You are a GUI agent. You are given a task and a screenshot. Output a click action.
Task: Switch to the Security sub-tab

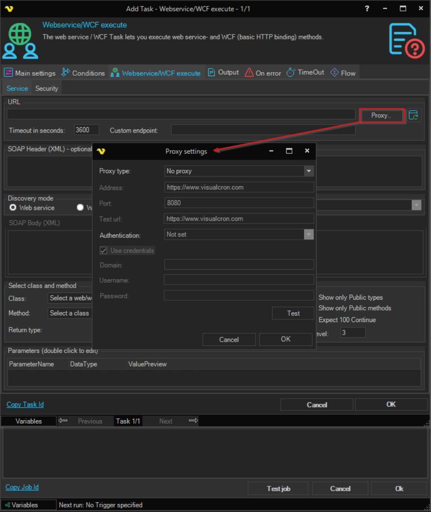point(47,88)
